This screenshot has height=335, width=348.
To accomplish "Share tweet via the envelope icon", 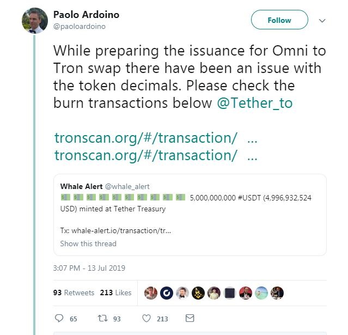I will (190, 318).
